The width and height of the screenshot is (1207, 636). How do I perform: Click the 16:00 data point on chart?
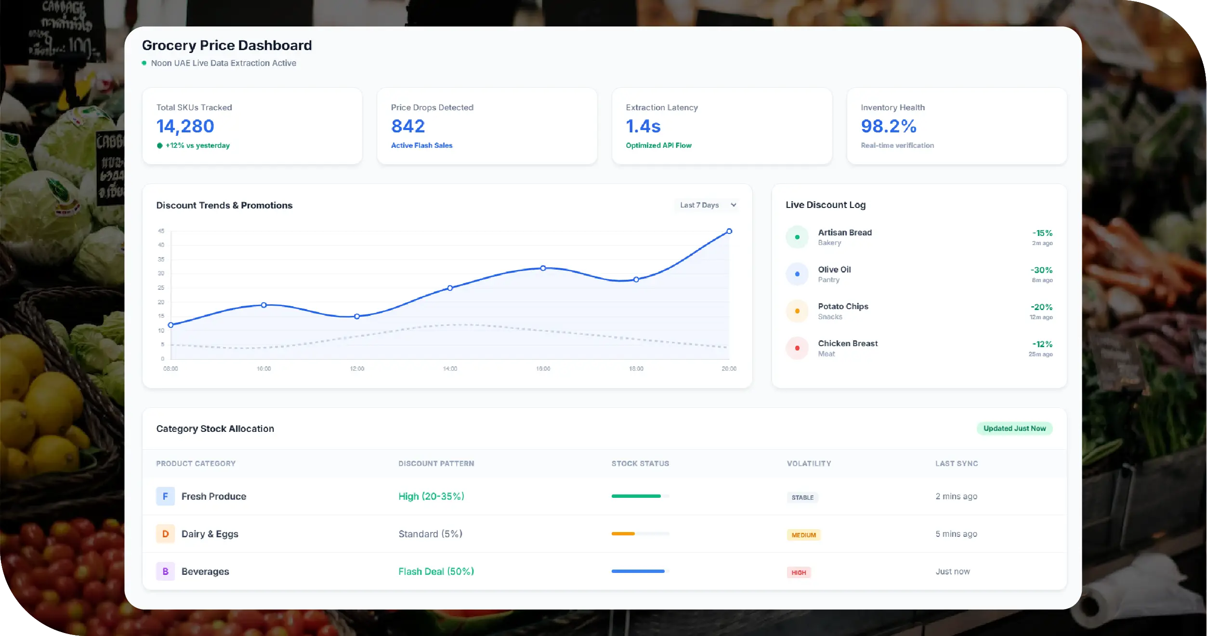pos(543,268)
